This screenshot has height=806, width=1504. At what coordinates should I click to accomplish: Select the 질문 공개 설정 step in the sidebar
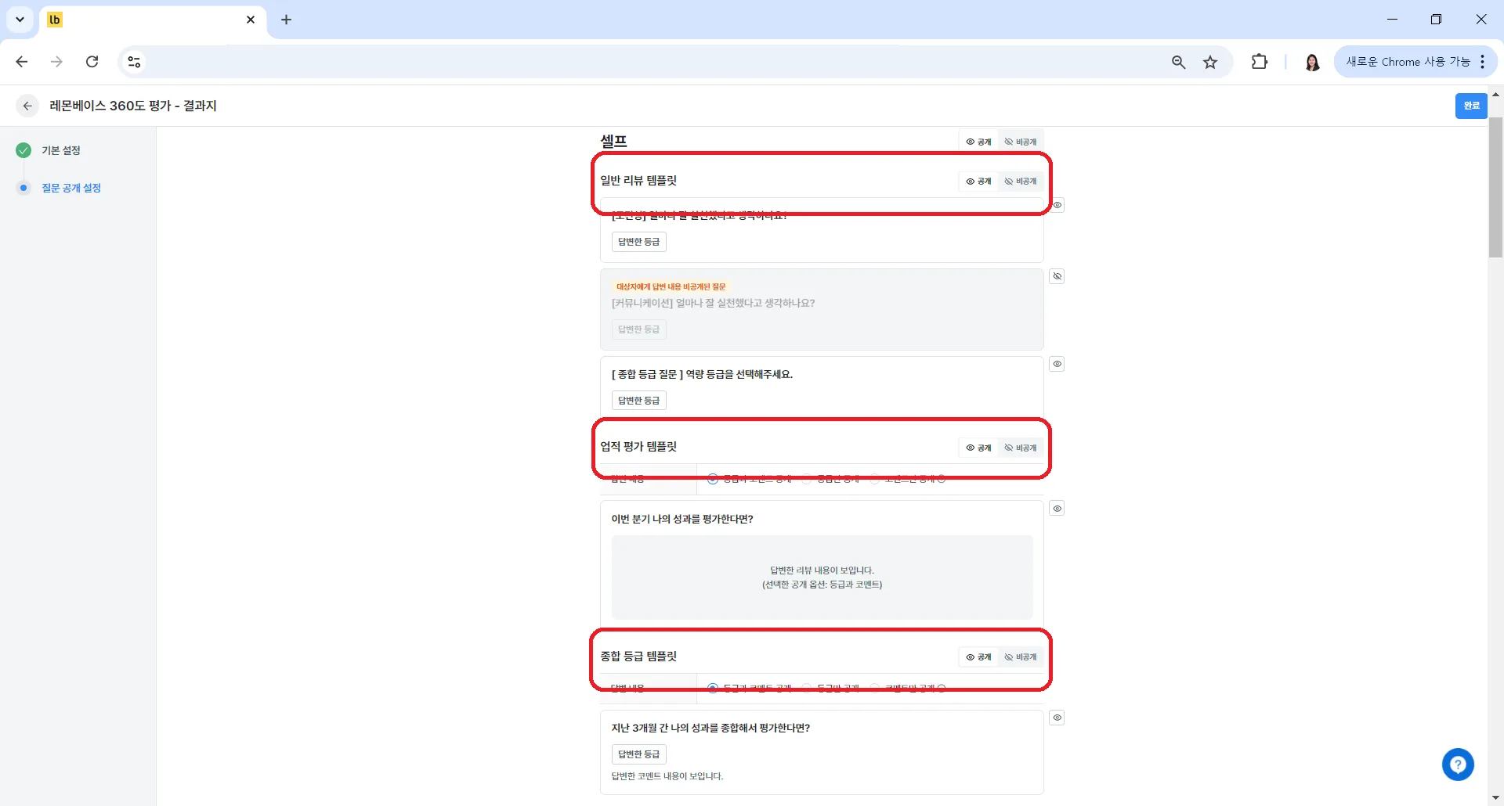point(71,188)
